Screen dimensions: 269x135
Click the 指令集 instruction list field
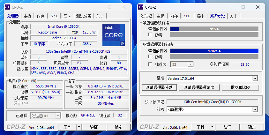tap(79, 71)
